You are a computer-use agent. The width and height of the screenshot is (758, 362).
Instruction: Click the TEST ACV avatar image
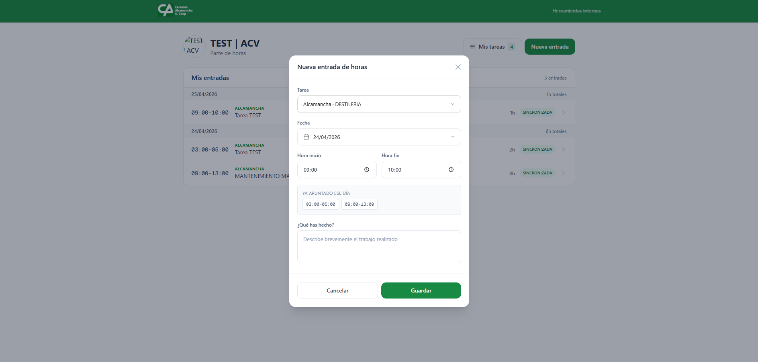[194, 47]
